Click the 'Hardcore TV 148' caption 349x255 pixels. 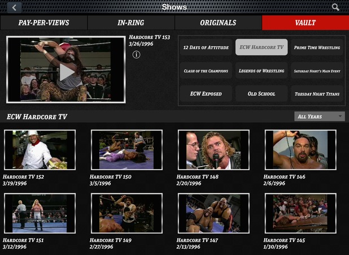[198, 177]
